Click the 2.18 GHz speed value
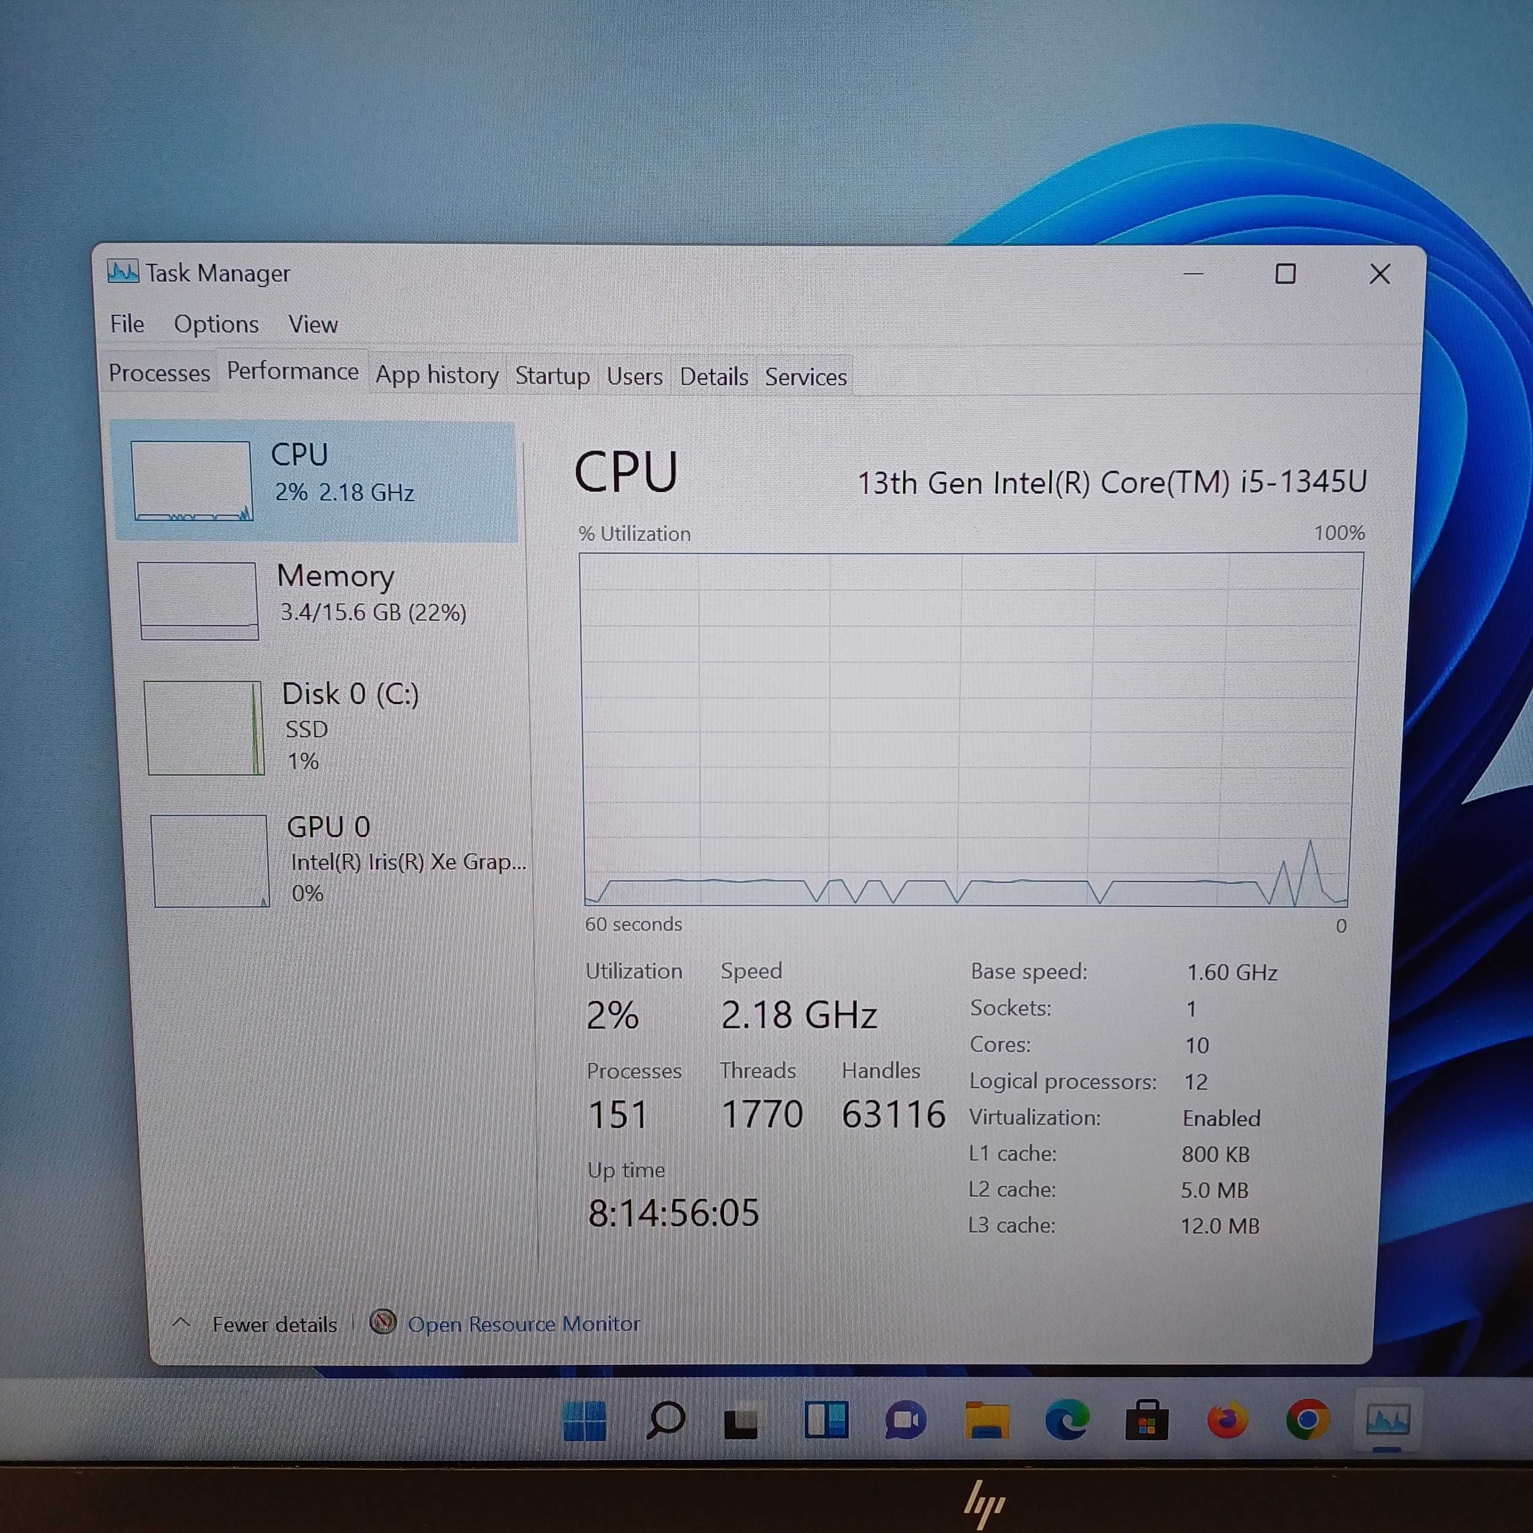1533x1533 pixels. pyautogui.click(x=798, y=1015)
